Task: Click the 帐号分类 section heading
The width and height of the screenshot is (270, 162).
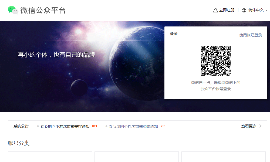Action: (19, 143)
